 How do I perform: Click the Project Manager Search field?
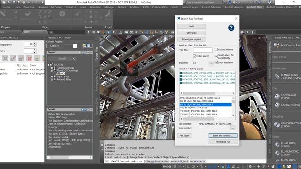click(62, 59)
